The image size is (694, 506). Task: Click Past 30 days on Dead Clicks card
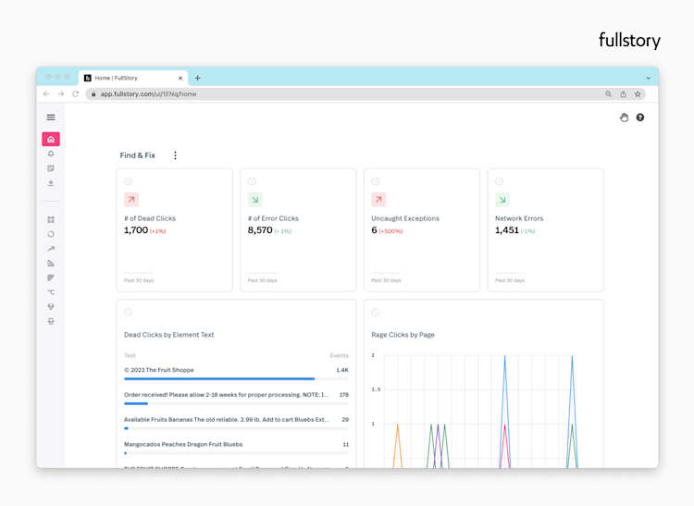pos(139,280)
